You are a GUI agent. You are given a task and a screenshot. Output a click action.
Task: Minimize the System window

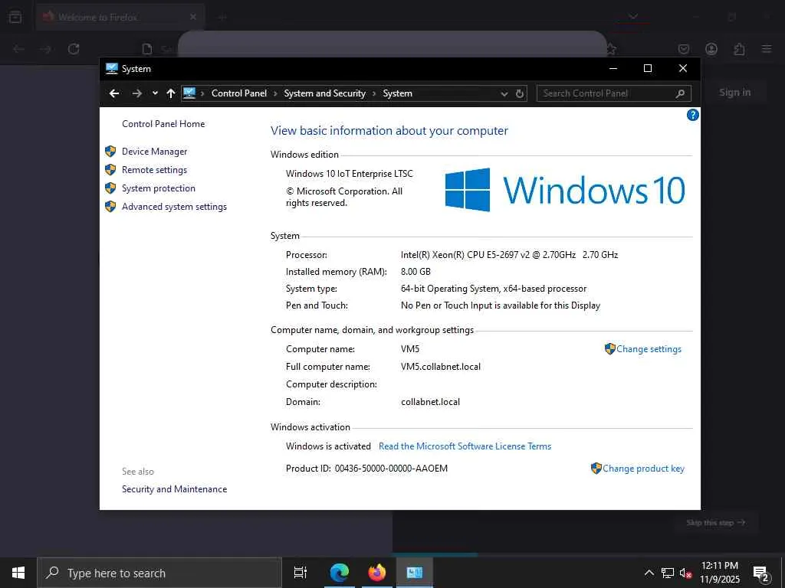tap(613, 68)
